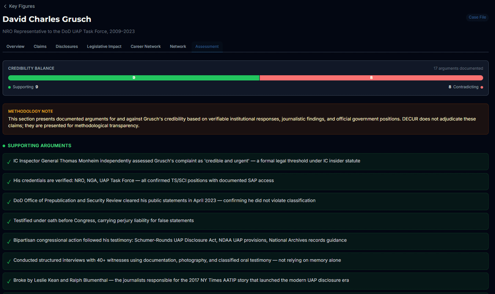Click checkmark icon next to verified credentials argument
495x294 pixels.
click(x=9, y=182)
